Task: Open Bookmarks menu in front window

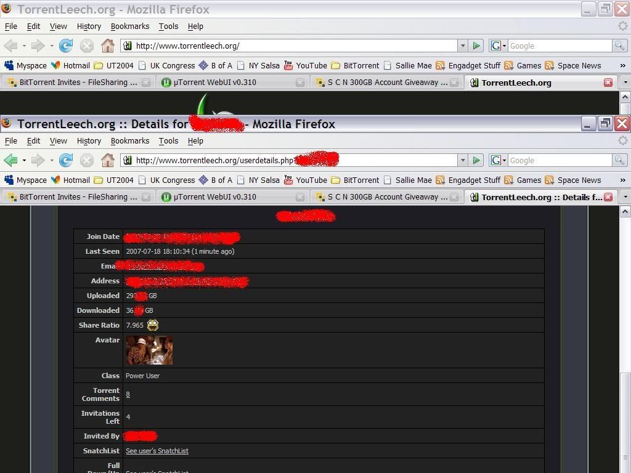Action: [x=130, y=141]
